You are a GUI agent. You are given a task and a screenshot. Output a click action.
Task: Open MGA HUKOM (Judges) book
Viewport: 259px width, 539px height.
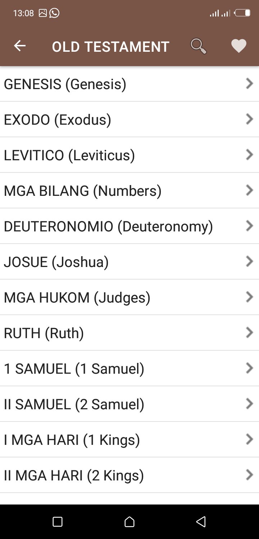pyautogui.click(x=77, y=297)
